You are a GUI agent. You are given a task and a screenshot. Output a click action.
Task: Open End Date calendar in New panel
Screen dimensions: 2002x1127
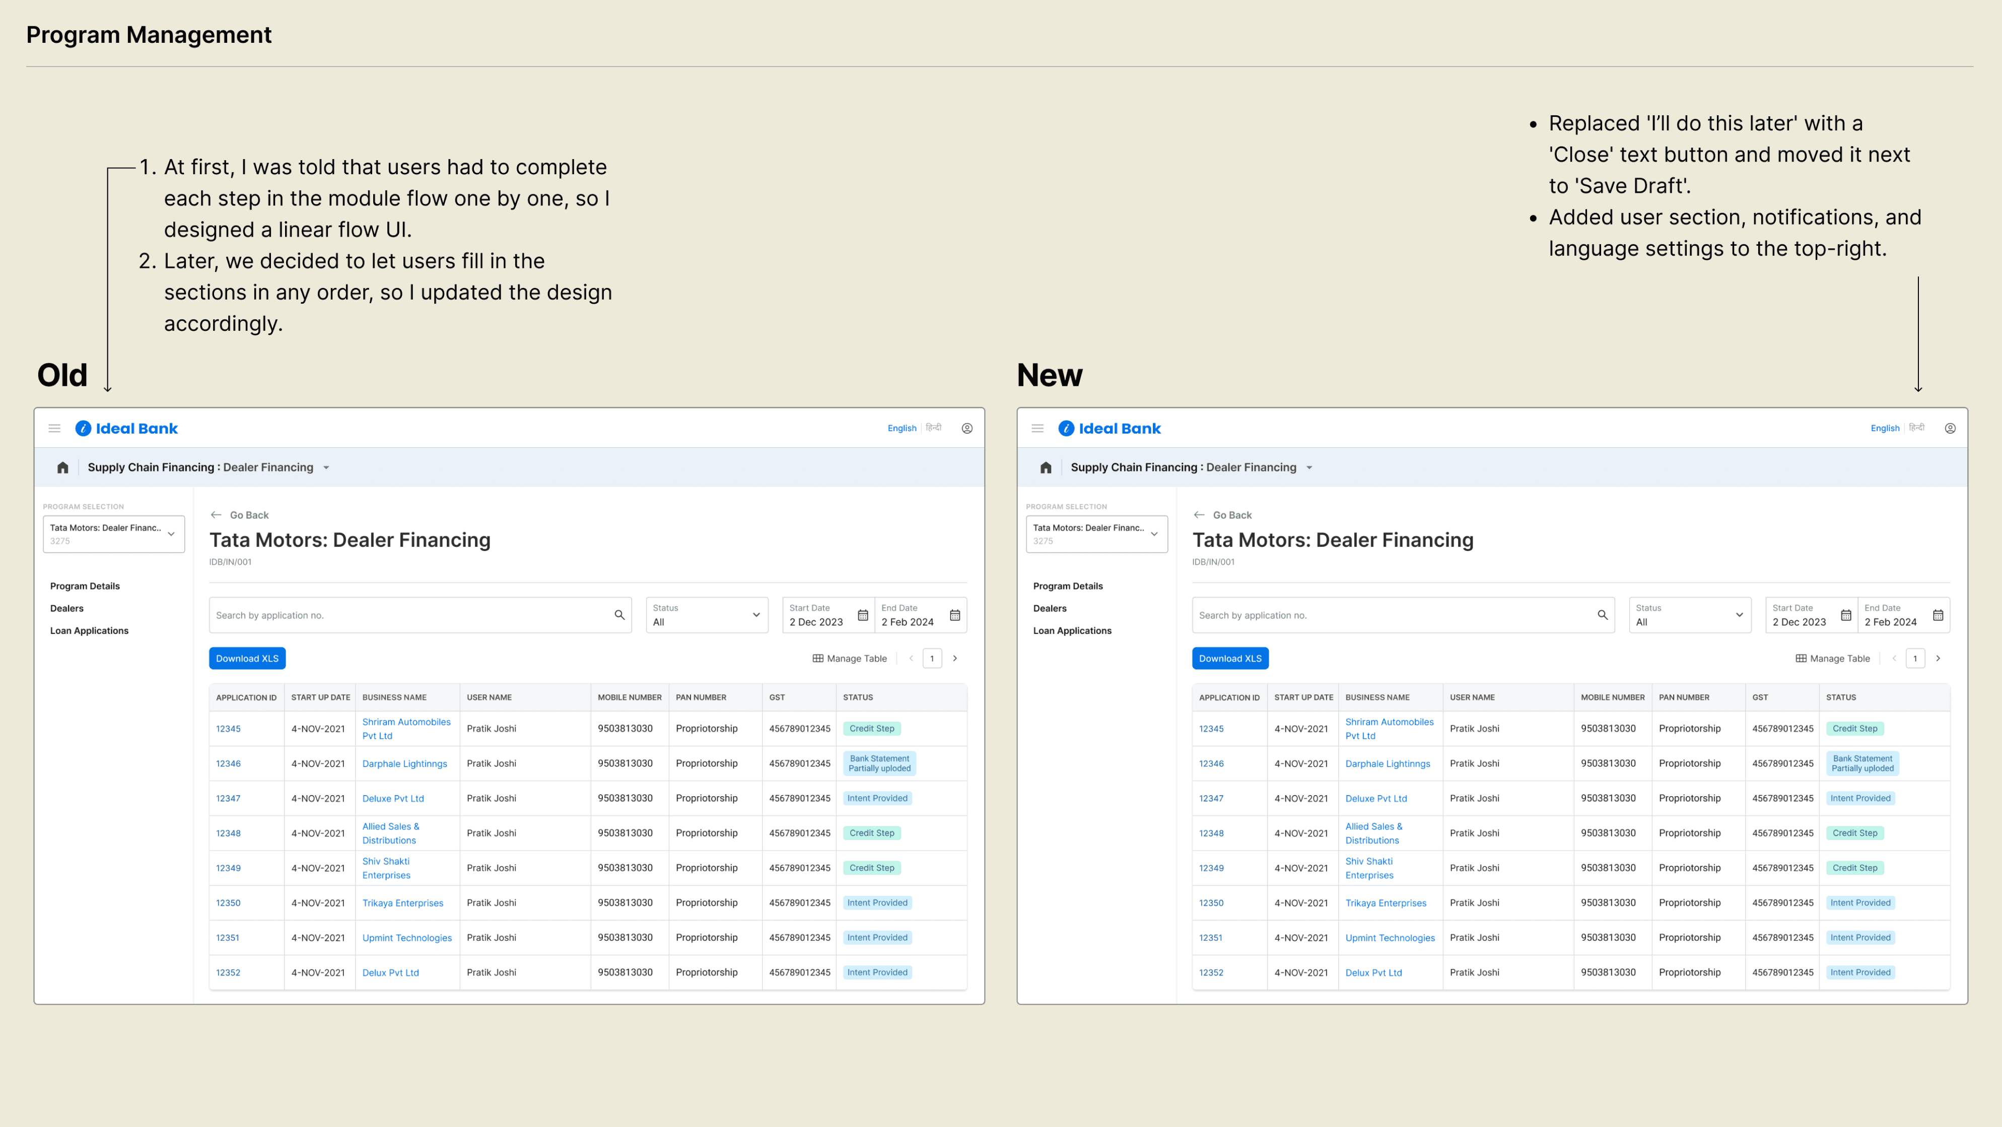pos(1938,615)
